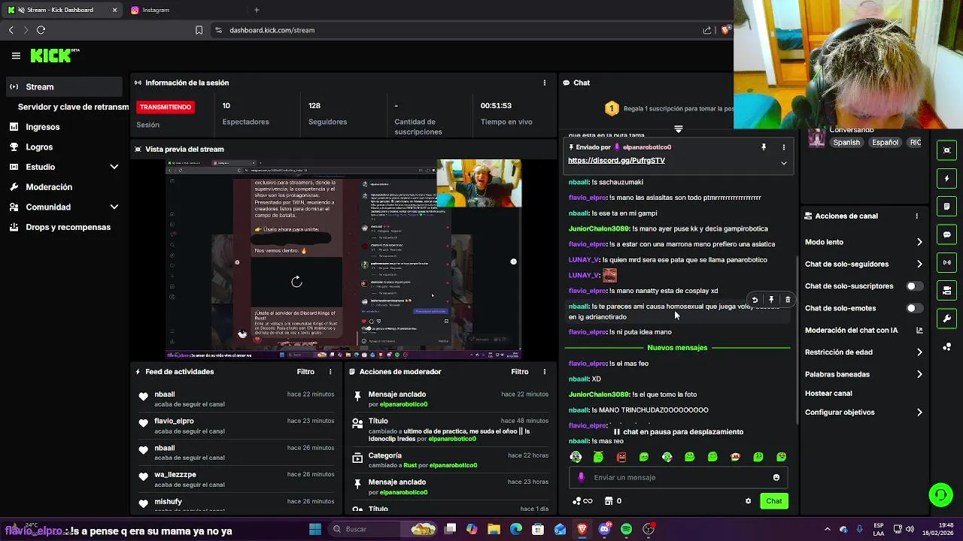The image size is (963, 541).
Task: Open Filtro in Acciones de moderador
Action: pos(520,372)
